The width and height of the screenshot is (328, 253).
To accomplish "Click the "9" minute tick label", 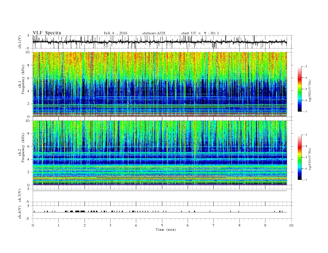I will [x=265, y=225].
